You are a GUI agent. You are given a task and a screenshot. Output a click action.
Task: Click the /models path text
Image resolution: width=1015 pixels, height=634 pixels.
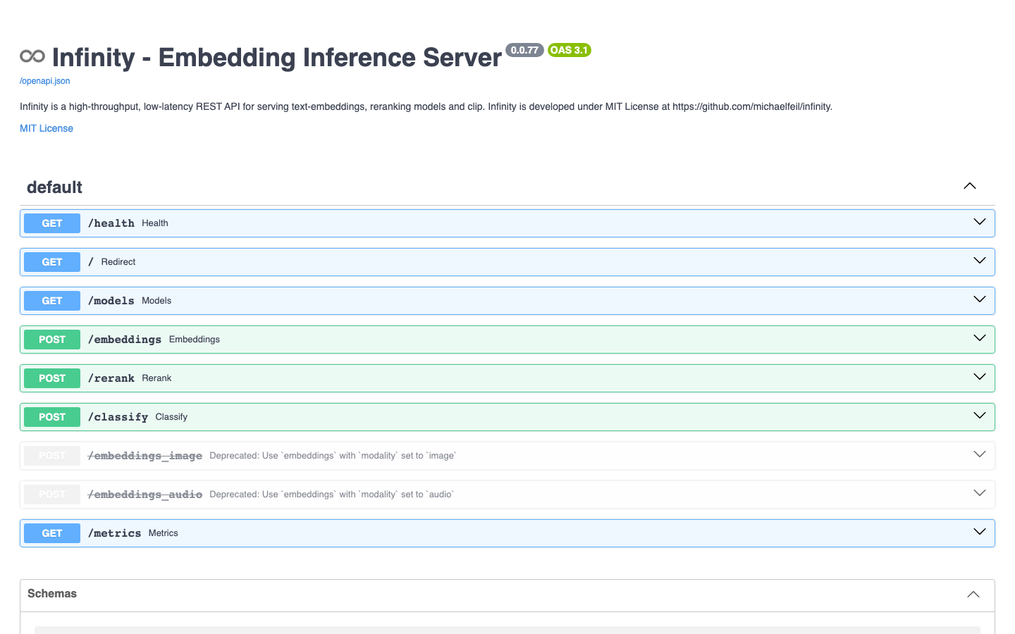(111, 301)
